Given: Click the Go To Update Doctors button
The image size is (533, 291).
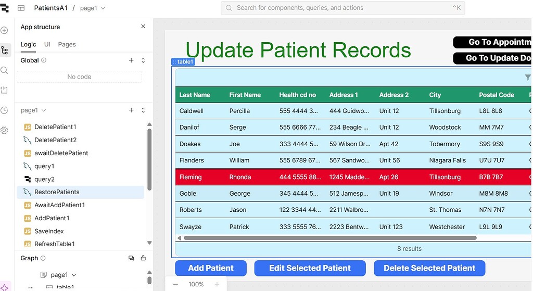Looking at the screenshot, I should pos(492,58).
